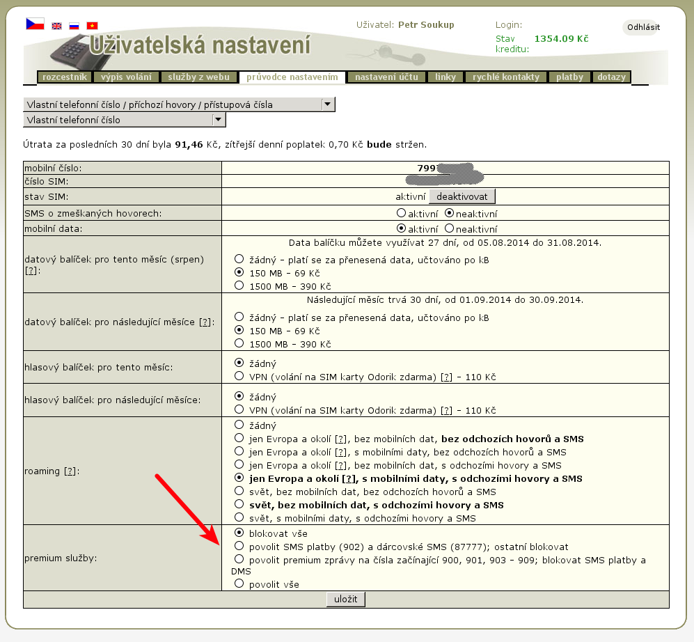Image resolution: width=694 pixels, height=642 pixels.
Task: Expand the Vlastní telefonní číslo / příchozí hovory dropdown
Action: tap(327, 104)
